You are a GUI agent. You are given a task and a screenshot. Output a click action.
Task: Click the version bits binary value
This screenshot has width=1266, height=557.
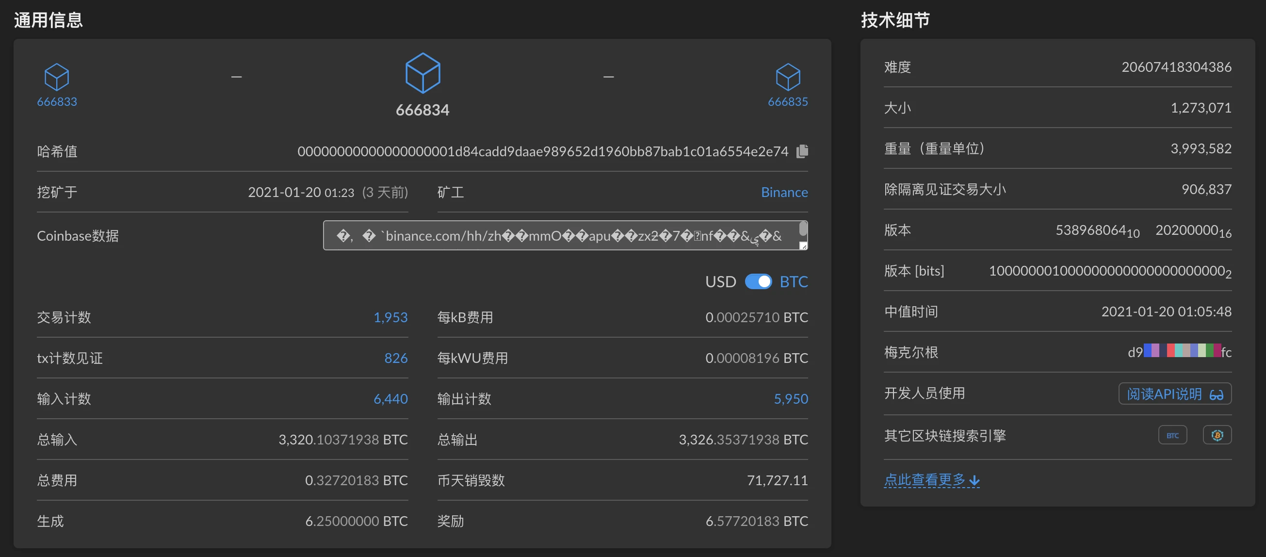1110,271
